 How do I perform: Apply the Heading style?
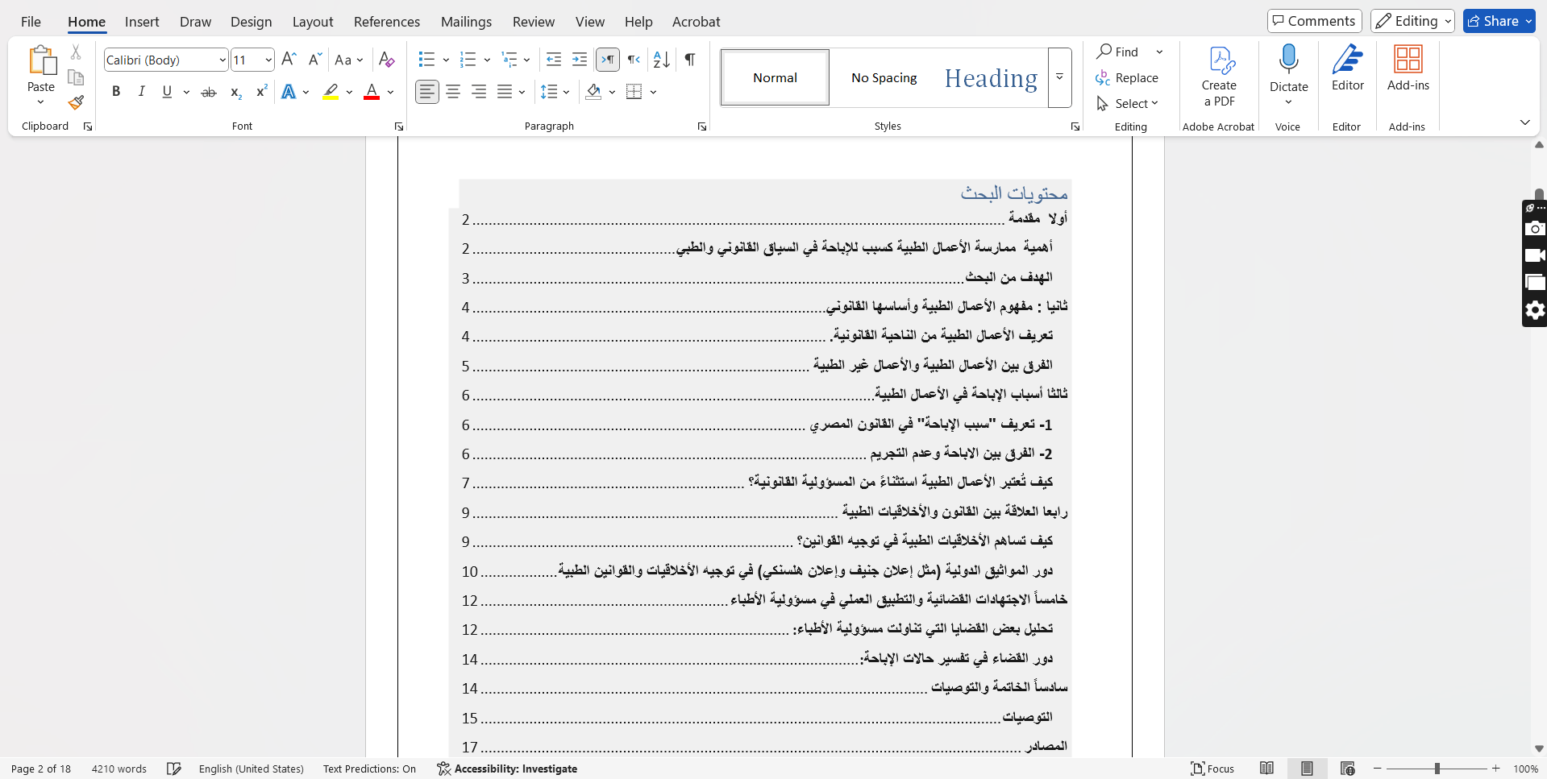(991, 77)
